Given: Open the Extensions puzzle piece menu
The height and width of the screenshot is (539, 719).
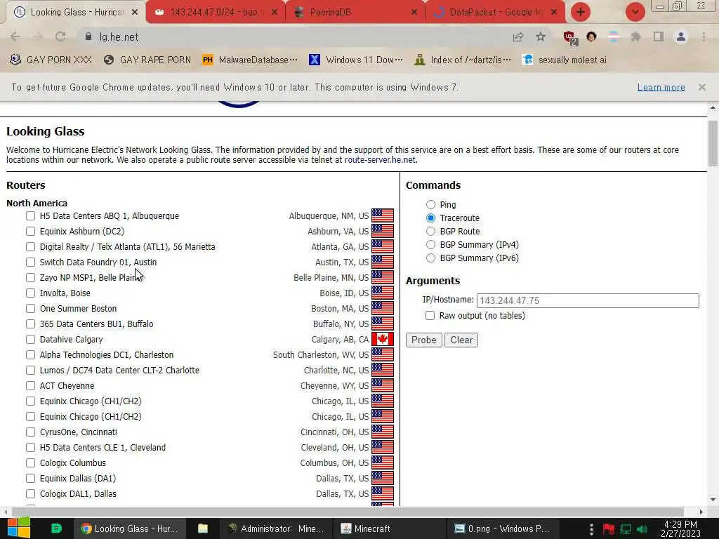Looking at the screenshot, I should pos(635,36).
